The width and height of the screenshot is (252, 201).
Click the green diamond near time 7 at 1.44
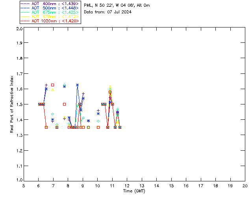(52, 114)
